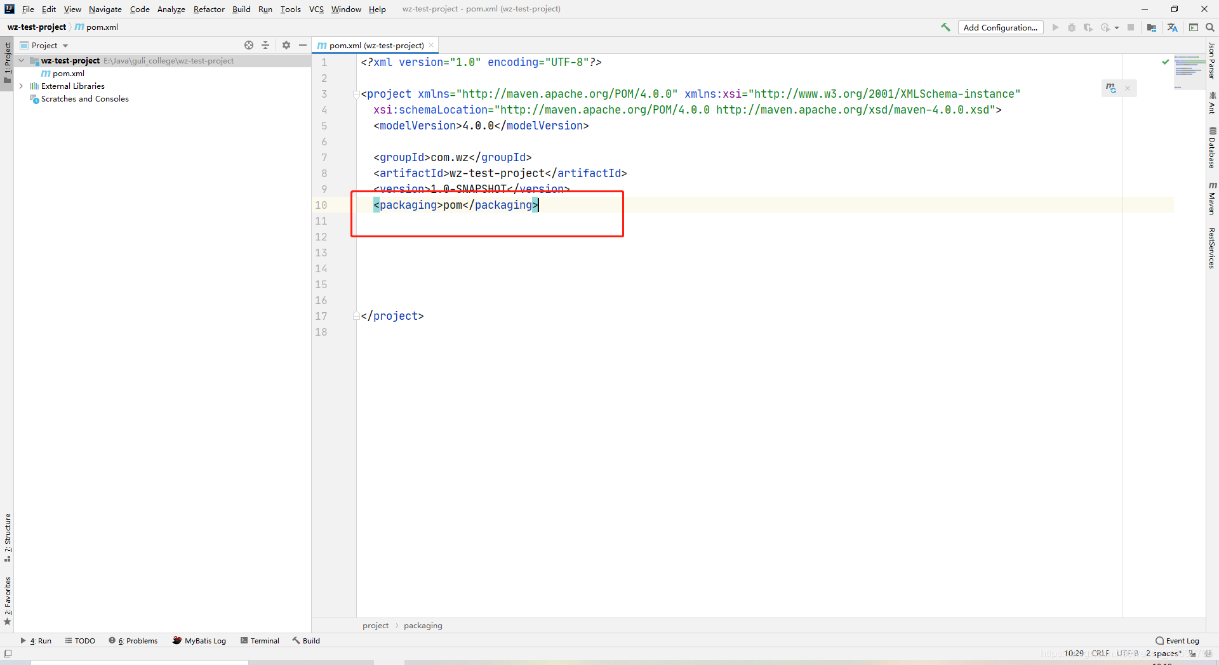Select Scratches and Consoles tree item
Screen dimensions: 1219x665
pos(79,99)
